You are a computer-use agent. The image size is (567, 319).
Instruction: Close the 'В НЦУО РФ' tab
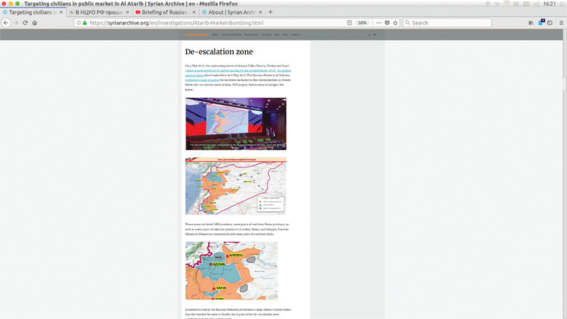pyautogui.click(x=127, y=13)
